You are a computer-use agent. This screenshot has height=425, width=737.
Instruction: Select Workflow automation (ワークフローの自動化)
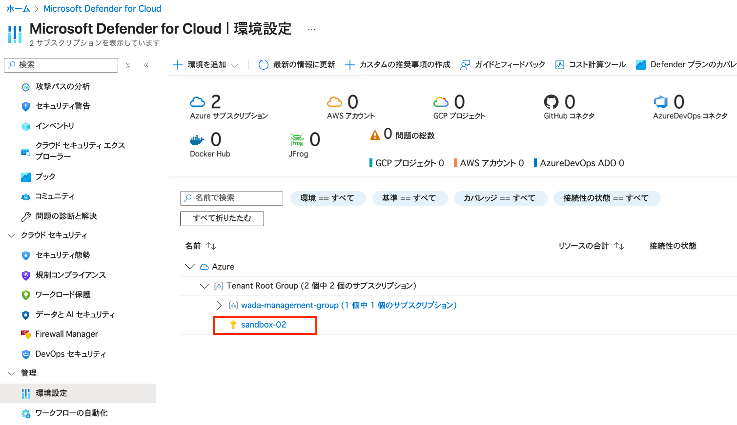click(x=72, y=413)
